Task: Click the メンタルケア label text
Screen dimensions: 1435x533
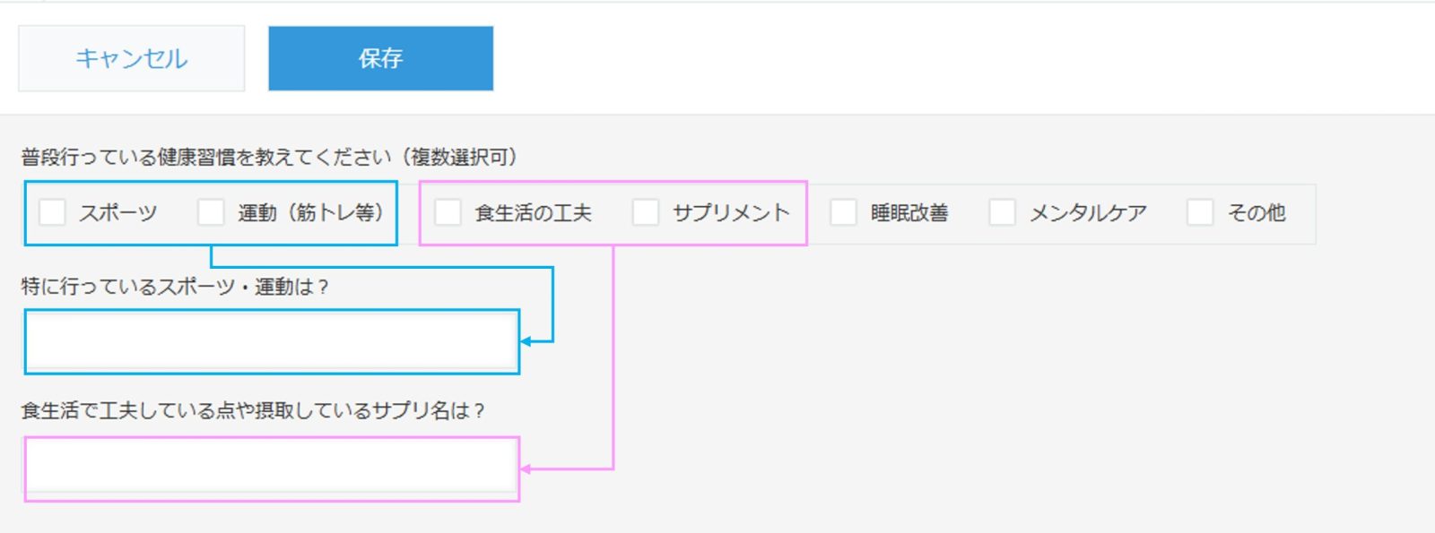Action: click(1088, 213)
